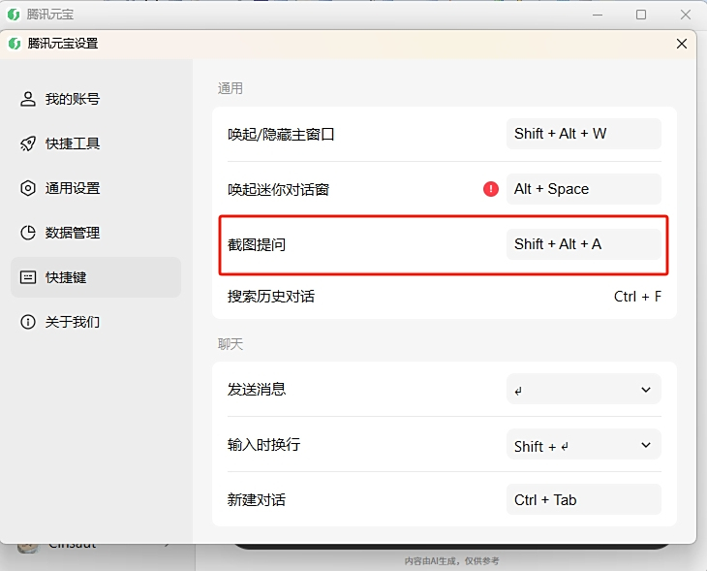Click the hexagon gear icon beside 通用设置
The image size is (707, 571).
tap(28, 188)
